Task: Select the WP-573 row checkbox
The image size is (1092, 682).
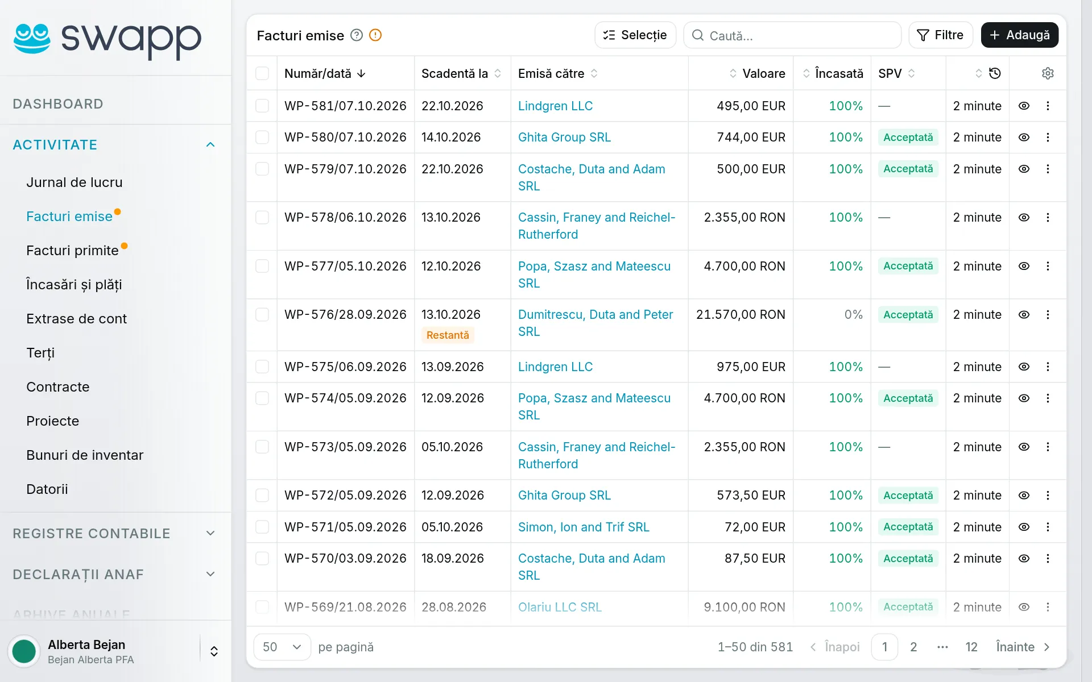Action: tap(262, 447)
